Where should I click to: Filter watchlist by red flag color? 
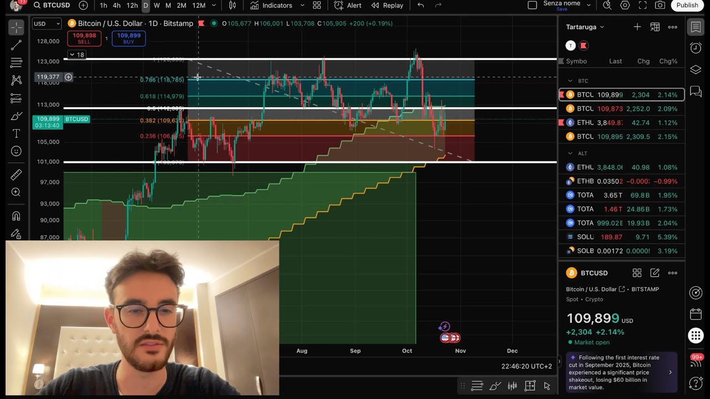584,45
